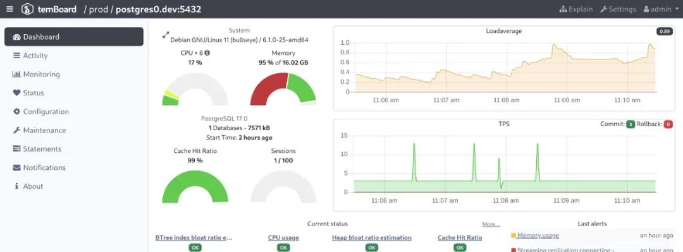Click red Streaming replication alert square

[x=513, y=250]
